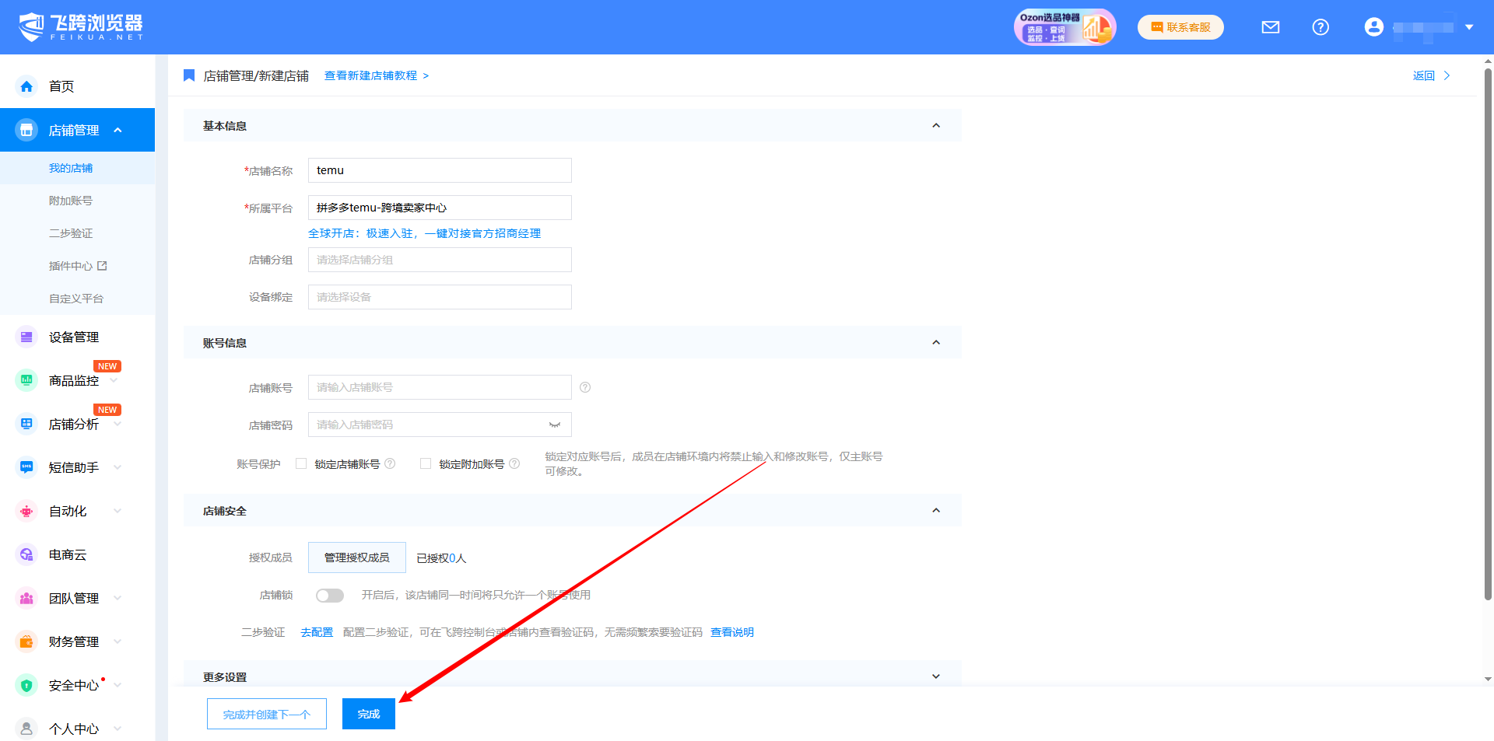Open help question mark icon in header
The height and width of the screenshot is (741, 1494).
coord(1320,27)
